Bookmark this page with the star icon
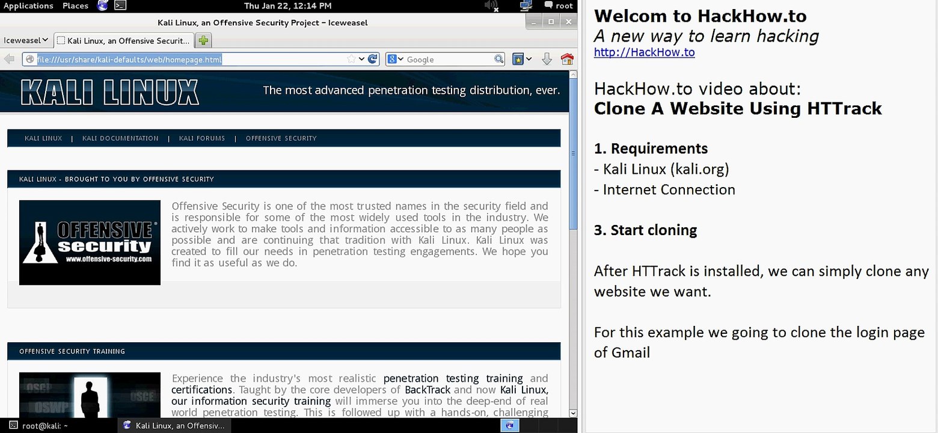The height and width of the screenshot is (433, 938). click(351, 59)
